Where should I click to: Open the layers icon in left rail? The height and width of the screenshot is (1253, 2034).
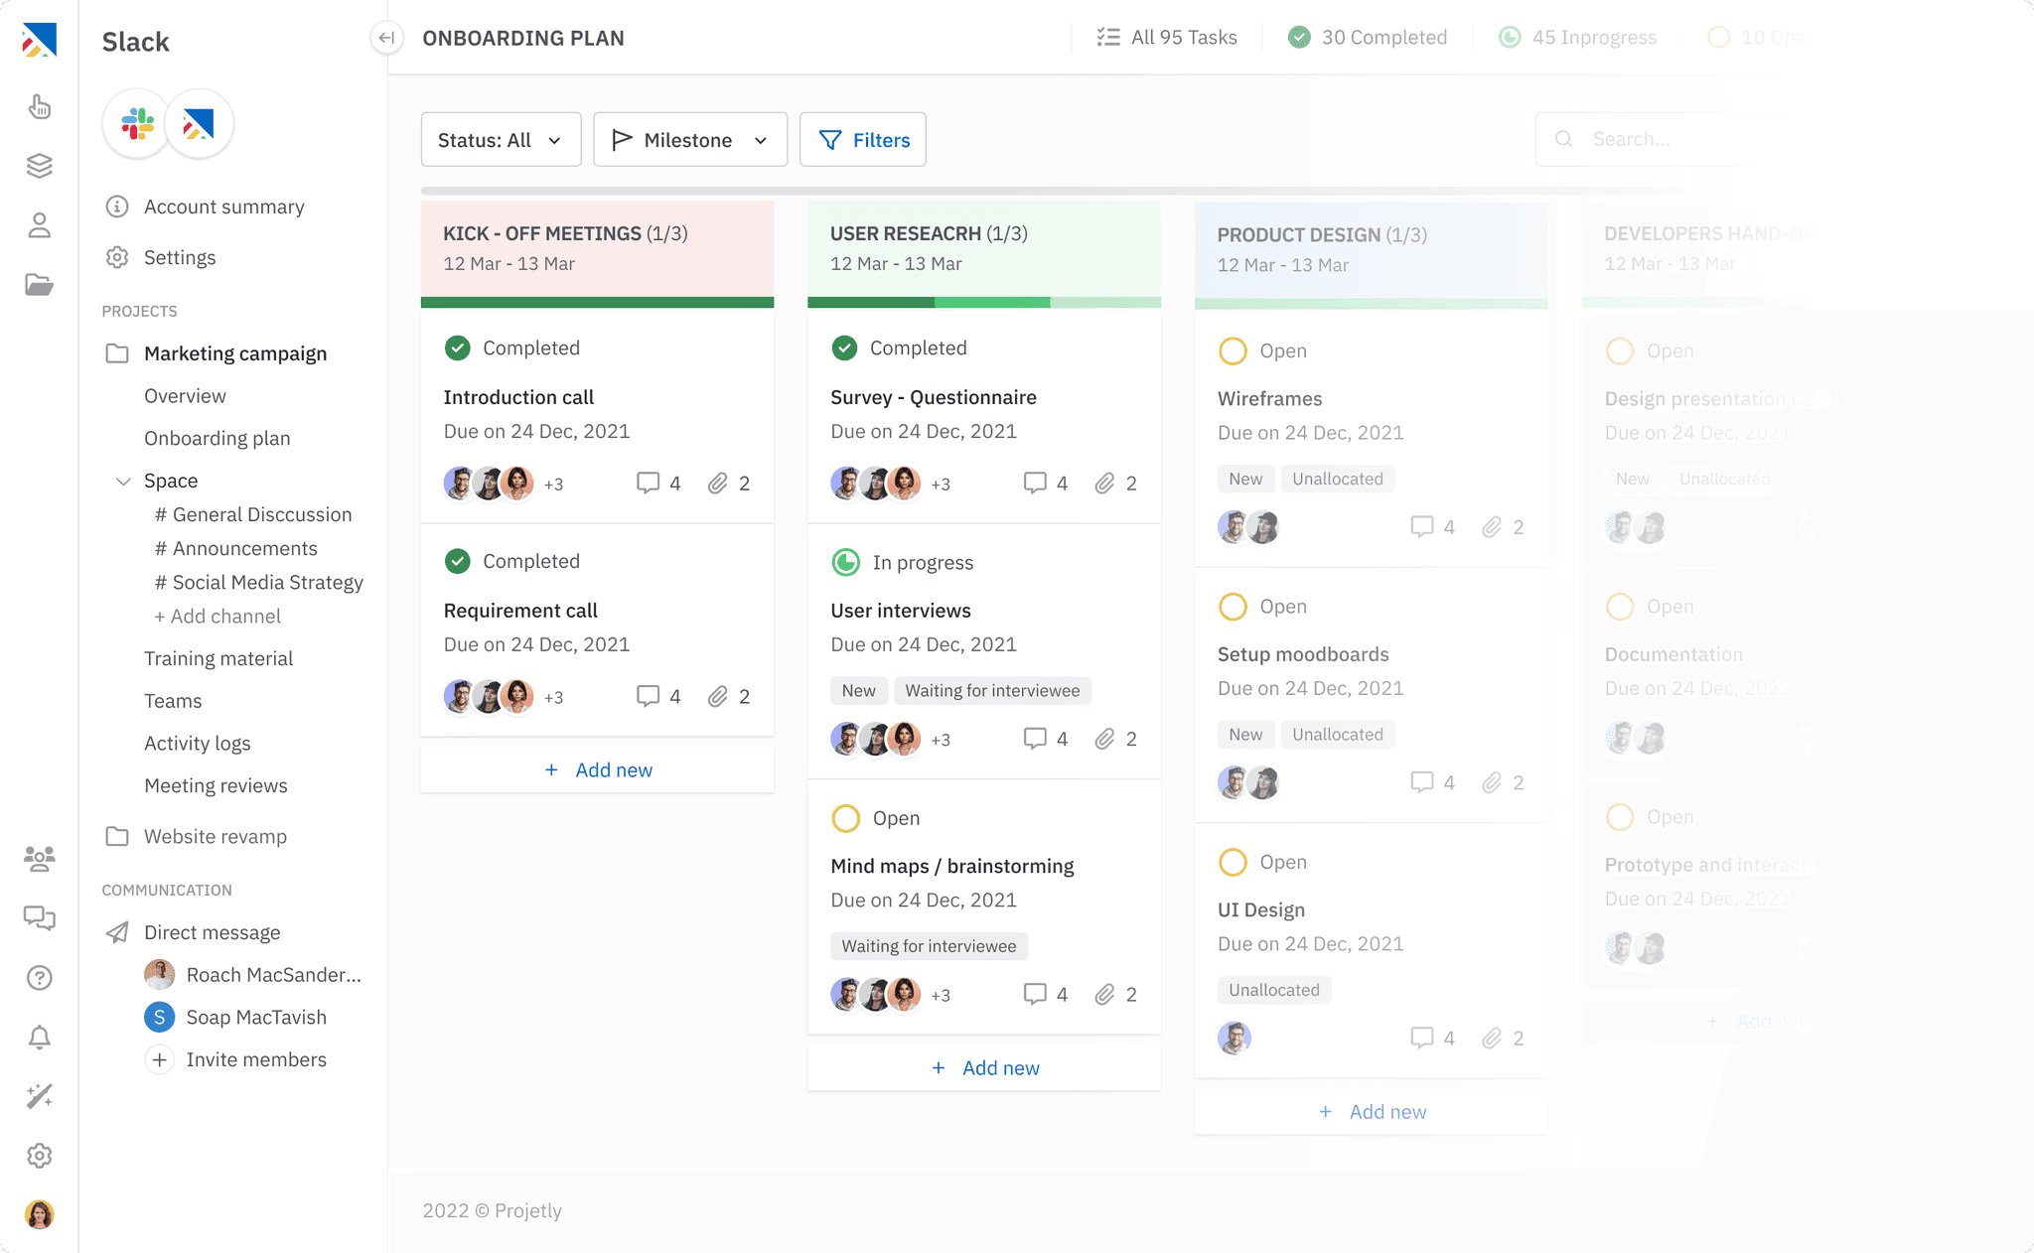pyautogui.click(x=39, y=166)
